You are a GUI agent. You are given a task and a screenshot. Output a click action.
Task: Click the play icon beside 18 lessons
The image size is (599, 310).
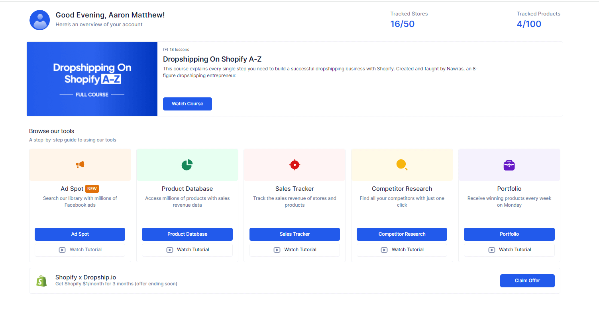tap(165, 49)
